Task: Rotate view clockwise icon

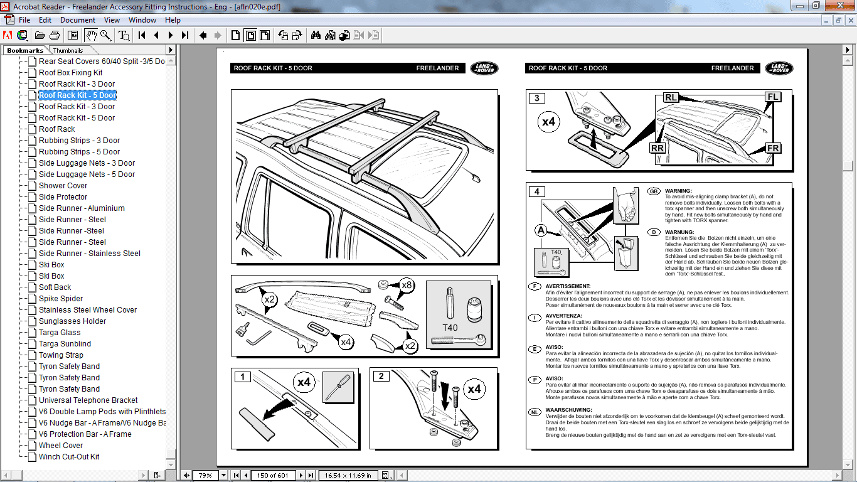Action: [297, 35]
